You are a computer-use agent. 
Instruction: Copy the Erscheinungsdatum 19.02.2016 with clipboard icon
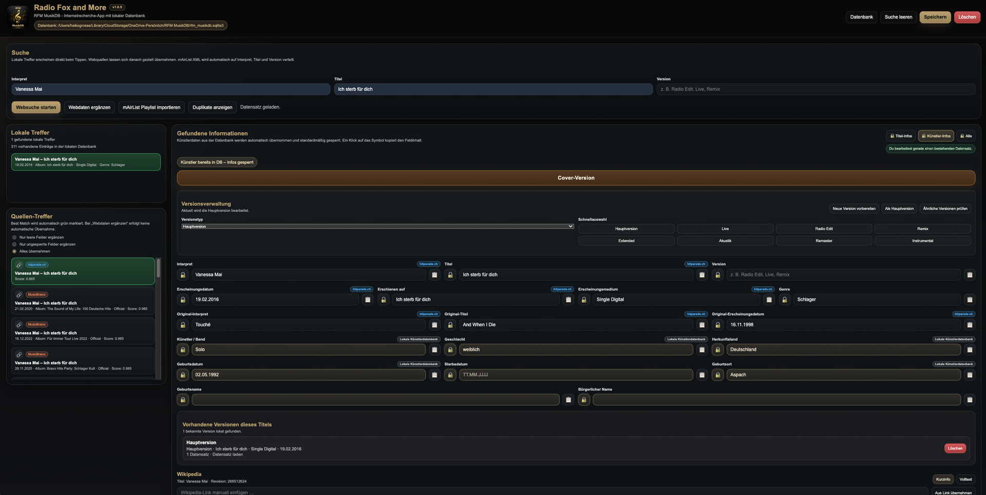coord(368,300)
